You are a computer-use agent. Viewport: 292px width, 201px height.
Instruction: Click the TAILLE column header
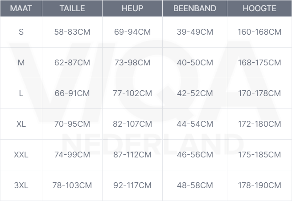coord(72,8)
